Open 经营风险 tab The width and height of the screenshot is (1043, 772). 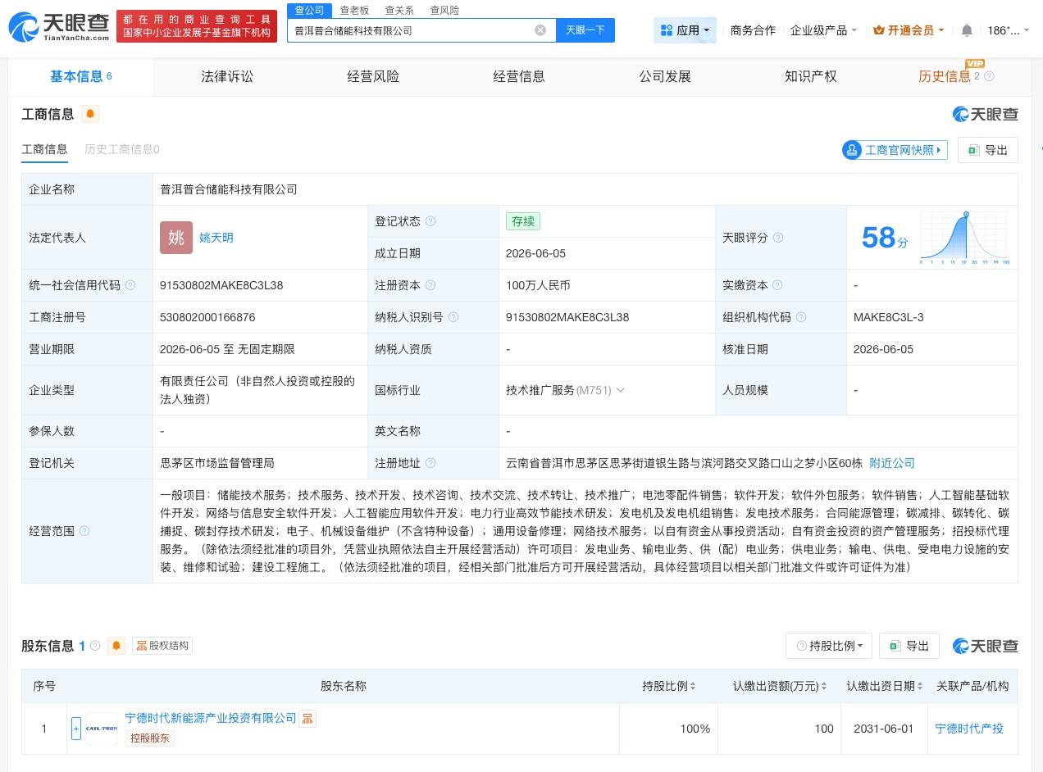[373, 76]
